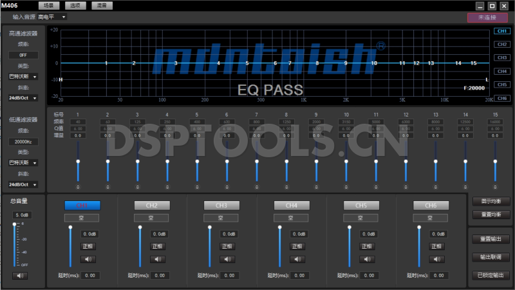The width and height of the screenshot is (515, 290).
Task: Click the 重置均衡 reset EQ button
Action: [x=491, y=215]
